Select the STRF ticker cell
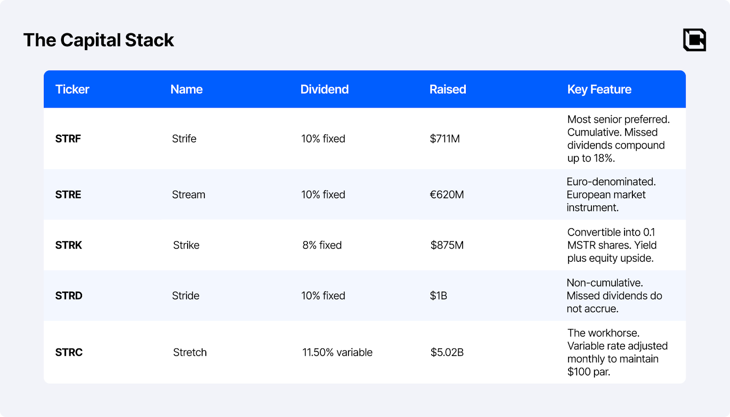The image size is (730, 417). [68, 139]
